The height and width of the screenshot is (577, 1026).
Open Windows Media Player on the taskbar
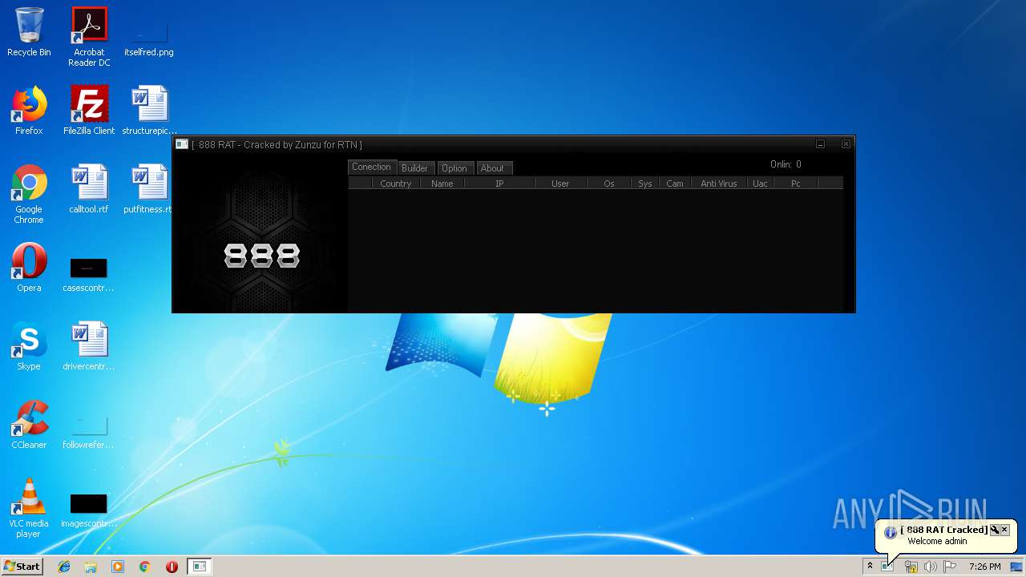click(x=118, y=567)
